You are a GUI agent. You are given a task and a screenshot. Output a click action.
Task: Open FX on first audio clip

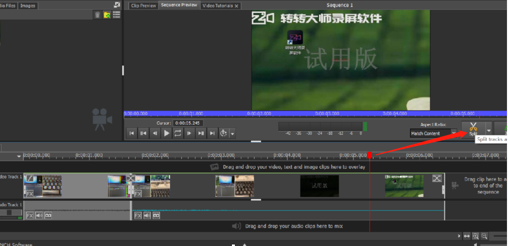(x=30, y=215)
